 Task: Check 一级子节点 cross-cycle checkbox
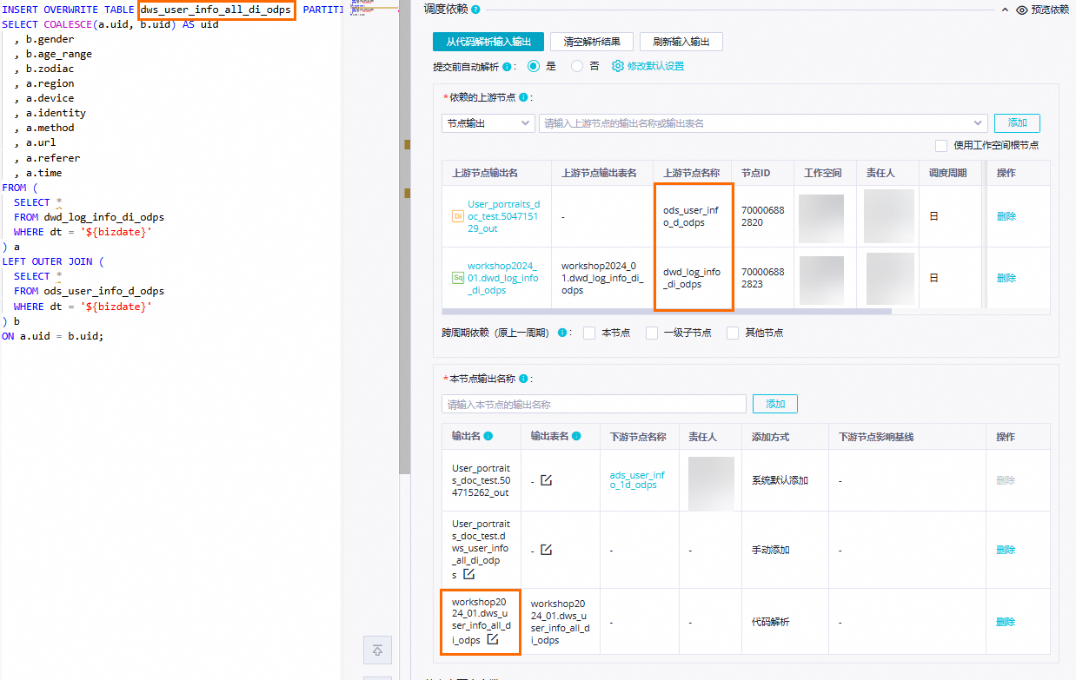(x=652, y=333)
